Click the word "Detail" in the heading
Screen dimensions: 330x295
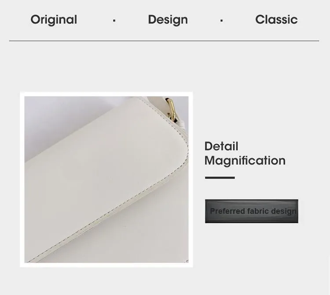221,146
